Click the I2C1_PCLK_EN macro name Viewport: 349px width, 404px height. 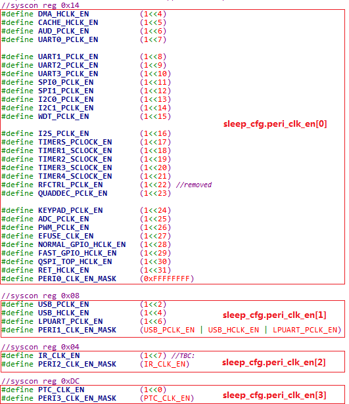pyautogui.click(x=66, y=108)
